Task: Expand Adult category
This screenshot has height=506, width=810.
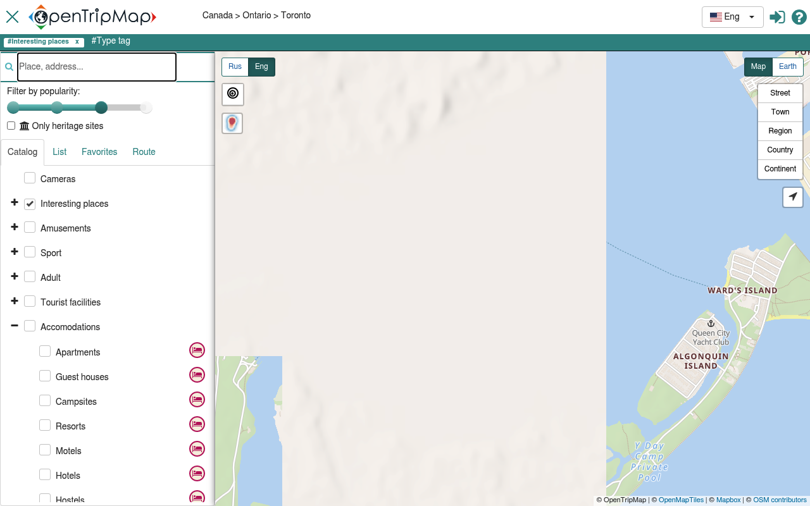Action: 15,276
